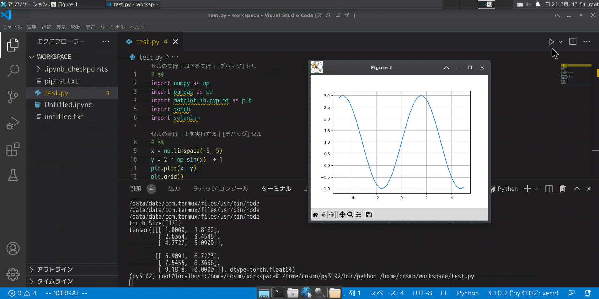This screenshot has width=599, height=299.
Task: Open the 実行 menu
Action: [x=90, y=27]
